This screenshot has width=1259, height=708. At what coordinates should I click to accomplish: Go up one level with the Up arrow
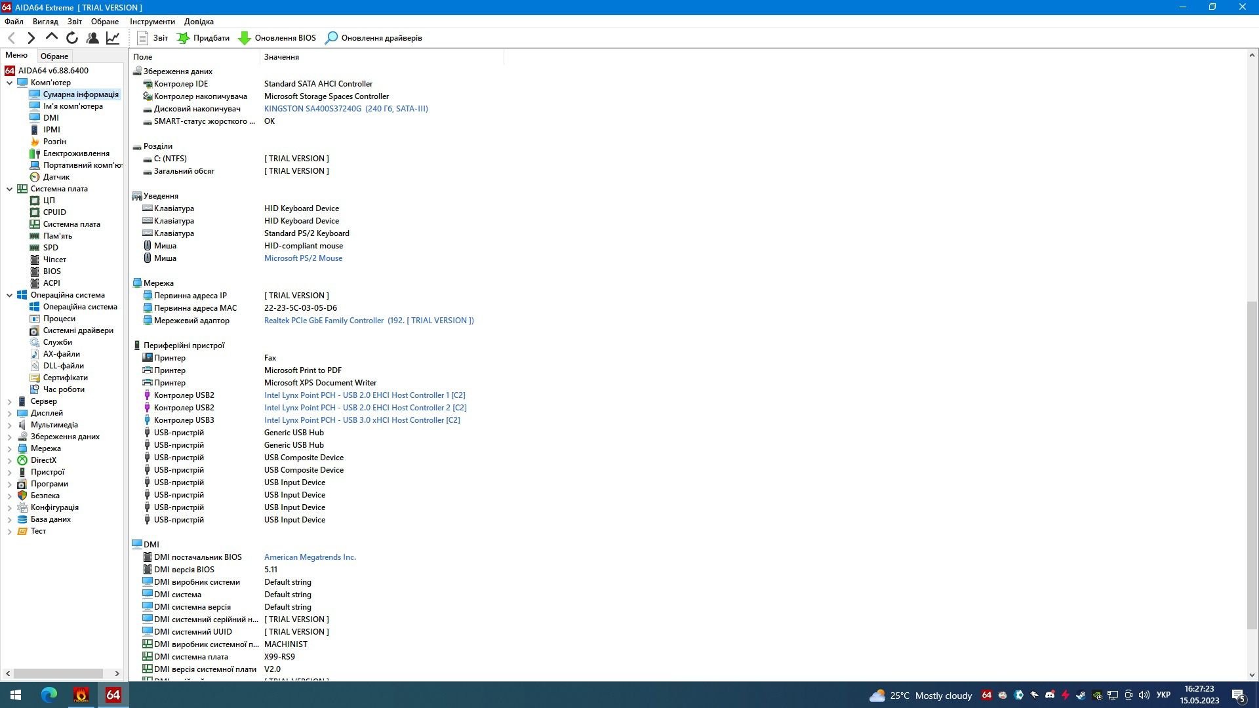point(51,37)
